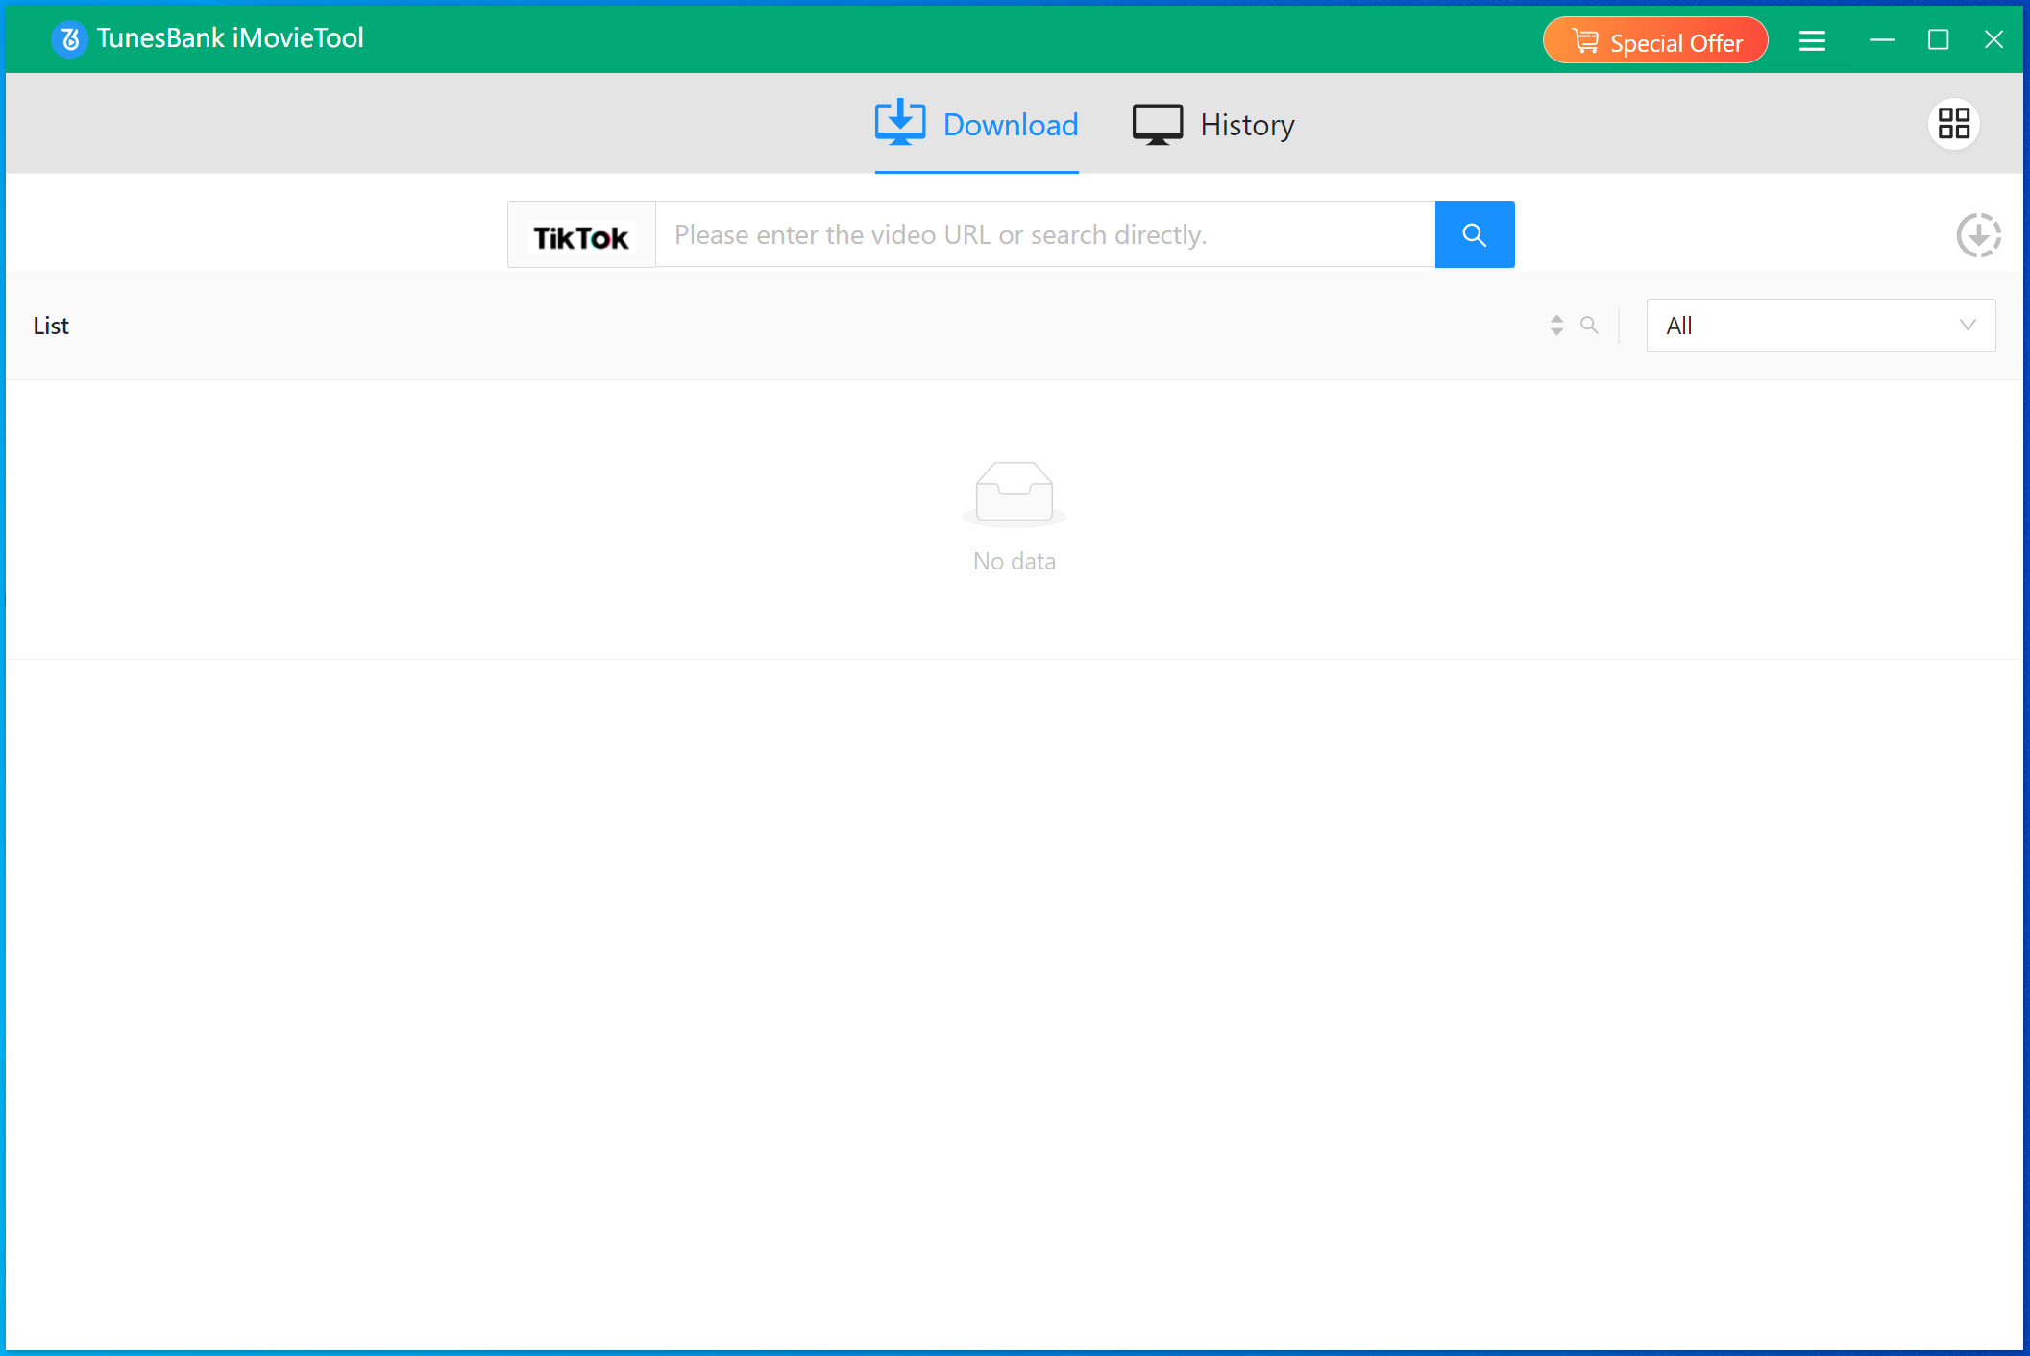2030x1356 pixels.
Task: Click the small list search magnifier icon
Action: [1589, 326]
